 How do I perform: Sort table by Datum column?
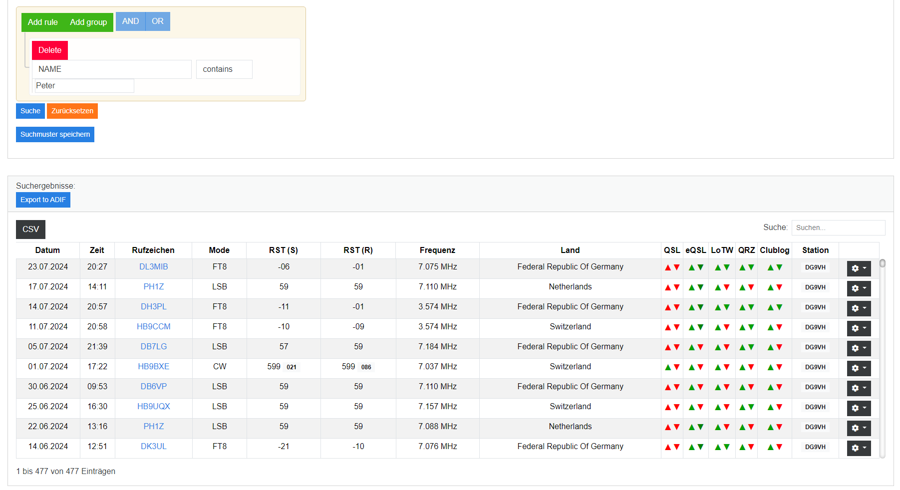tap(47, 250)
